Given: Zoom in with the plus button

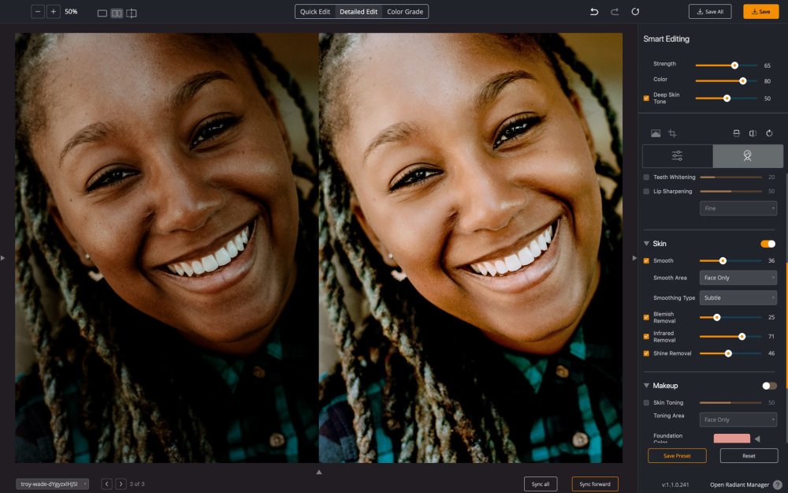Looking at the screenshot, I should tap(53, 12).
